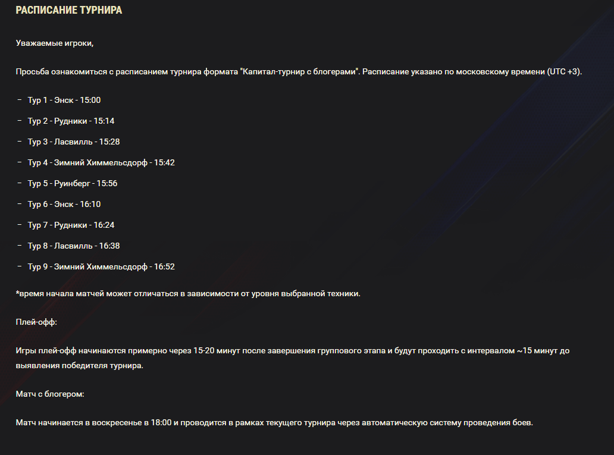
Task: Click the 'Тур 2 - Рудники - 15:14' entry
Action: 71,121
